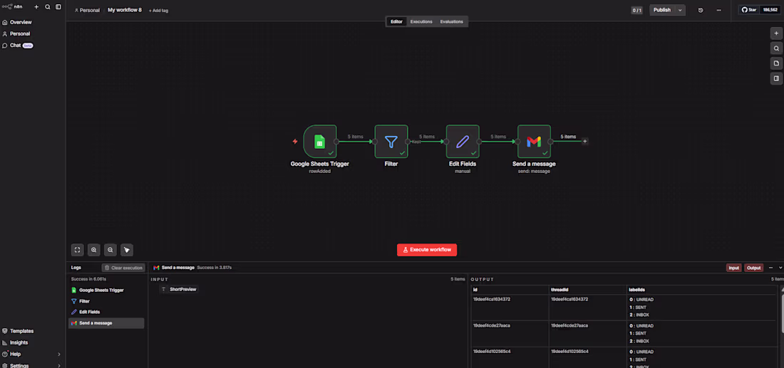
Task: Select Send a message in logs list
Action: [x=106, y=323]
